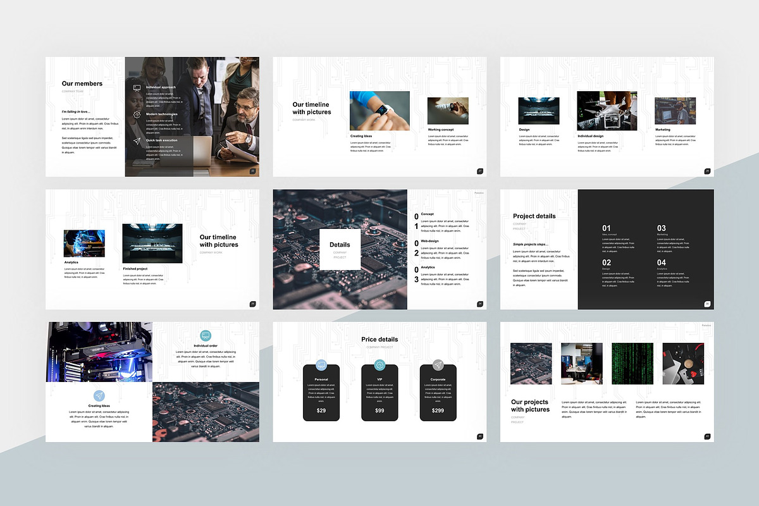
Task: Click the number 02 on the dark Project details panel
Action: pyautogui.click(x=607, y=262)
